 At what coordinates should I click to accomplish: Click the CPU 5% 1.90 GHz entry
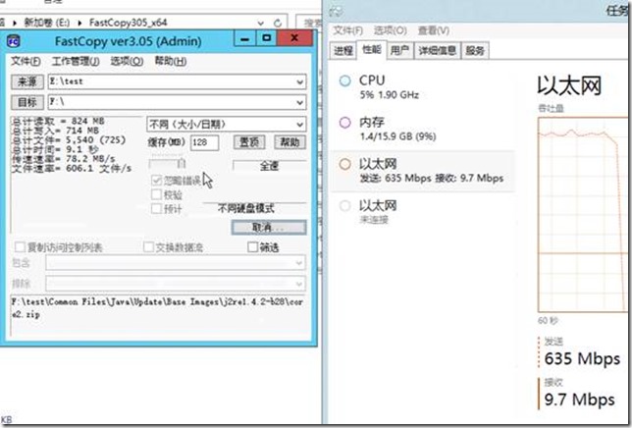(x=422, y=86)
